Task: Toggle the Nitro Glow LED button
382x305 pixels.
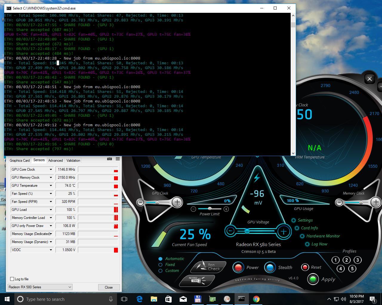Action: pos(197,280)
